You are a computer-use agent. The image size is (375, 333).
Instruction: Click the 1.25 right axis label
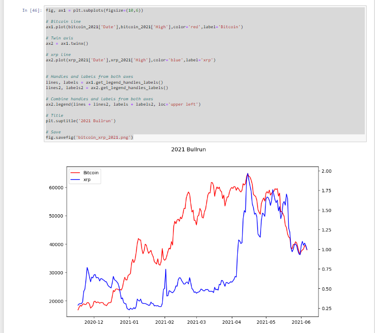[x=326, y=230]
